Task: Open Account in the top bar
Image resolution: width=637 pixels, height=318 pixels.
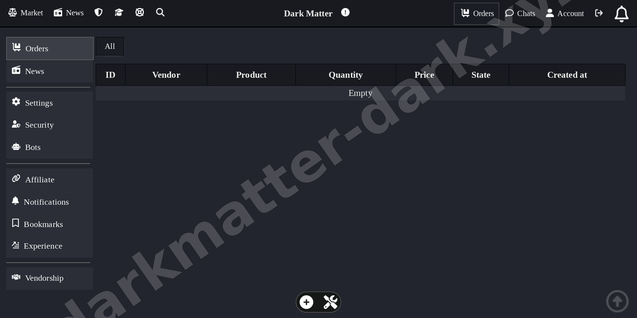Action: (x=565, y=13)
